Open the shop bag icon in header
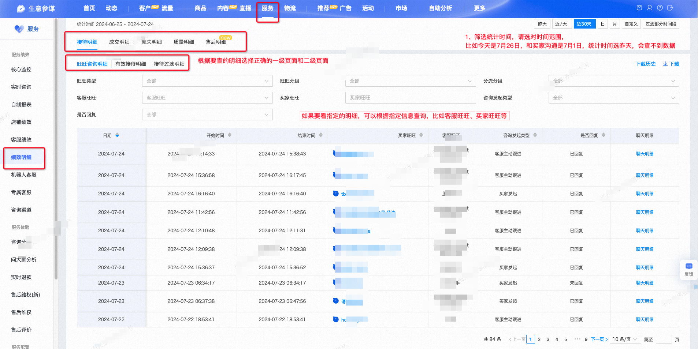Screen dimensions: 698x349 pyautogui.click(x=639, y=8)
